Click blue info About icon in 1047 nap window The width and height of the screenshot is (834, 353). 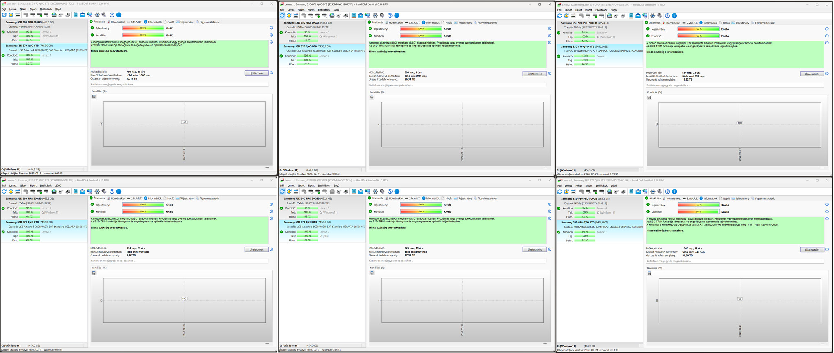click(x=674, y=192)
